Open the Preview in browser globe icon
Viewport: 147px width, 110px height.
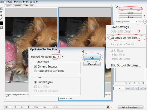pos(108,107)
